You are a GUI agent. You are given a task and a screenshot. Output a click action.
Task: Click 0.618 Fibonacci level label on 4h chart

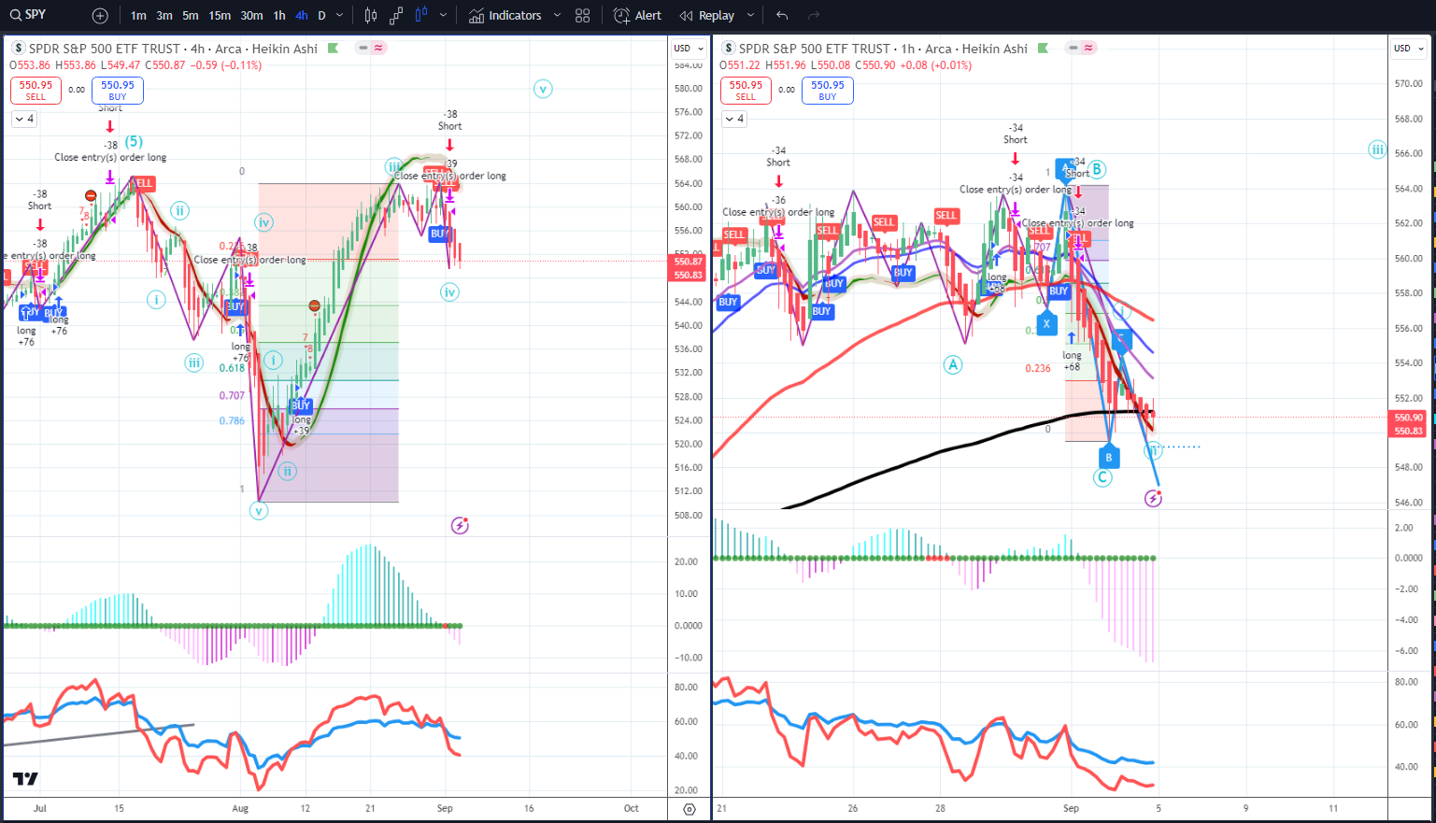pos(232,368)
